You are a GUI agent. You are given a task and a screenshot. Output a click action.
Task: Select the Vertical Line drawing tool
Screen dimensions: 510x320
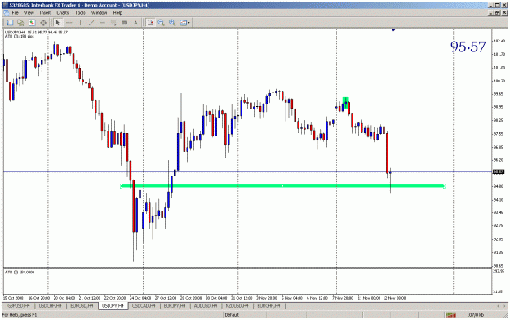coord(80,23)
